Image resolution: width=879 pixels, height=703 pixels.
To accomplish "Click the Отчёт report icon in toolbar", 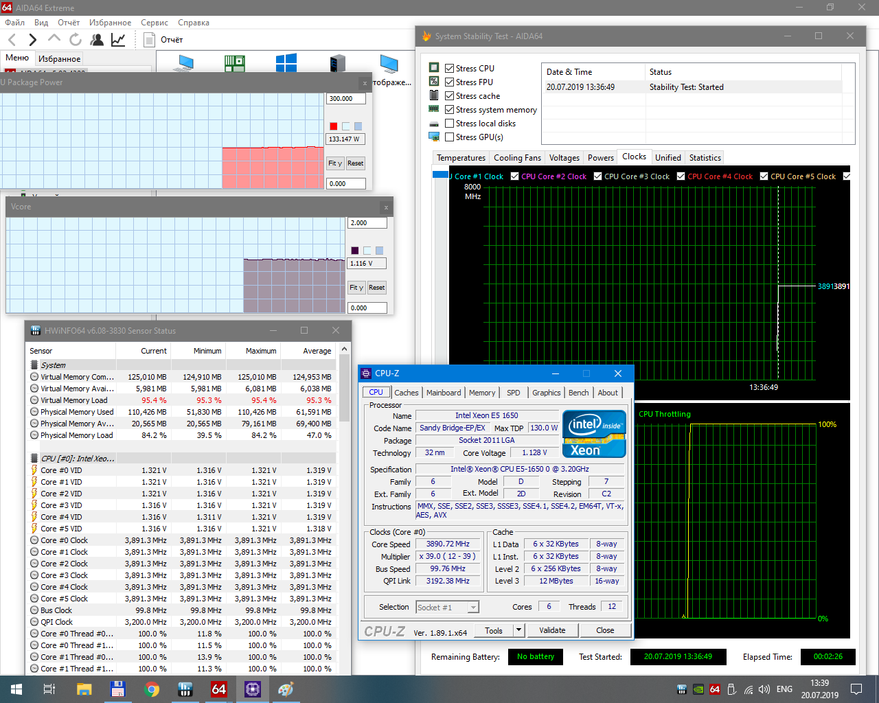I will point(149,40).
